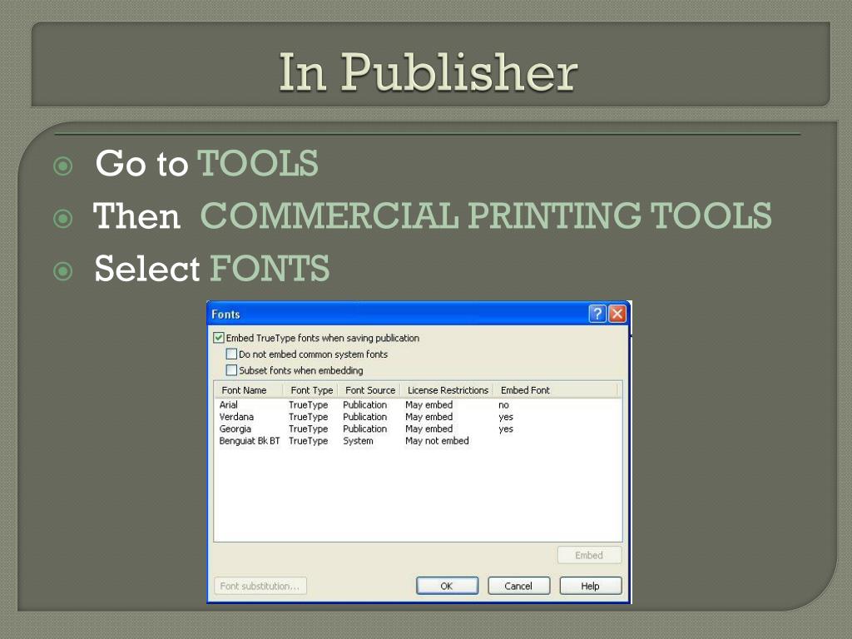The image size is (852, 639).
Task: Click the Help question mark icon in Fonts title bar
Action: (597, 314)
